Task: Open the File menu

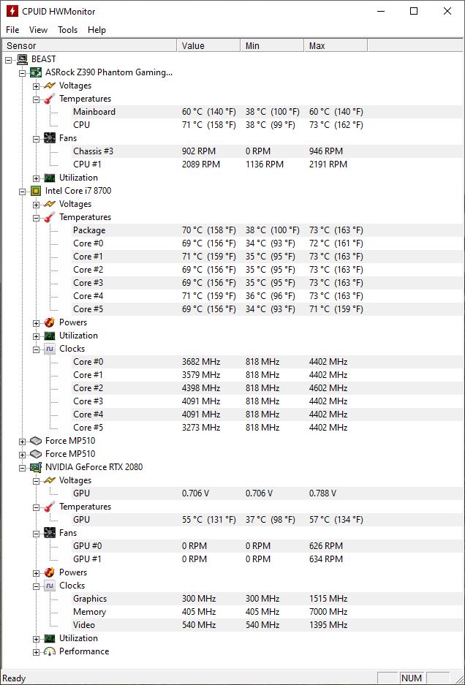Action: tap(12, 30)
